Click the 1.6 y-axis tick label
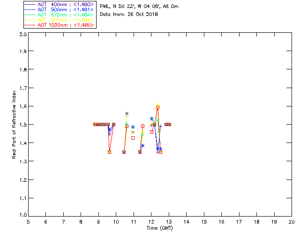300x240 pixels. (23, 106)
